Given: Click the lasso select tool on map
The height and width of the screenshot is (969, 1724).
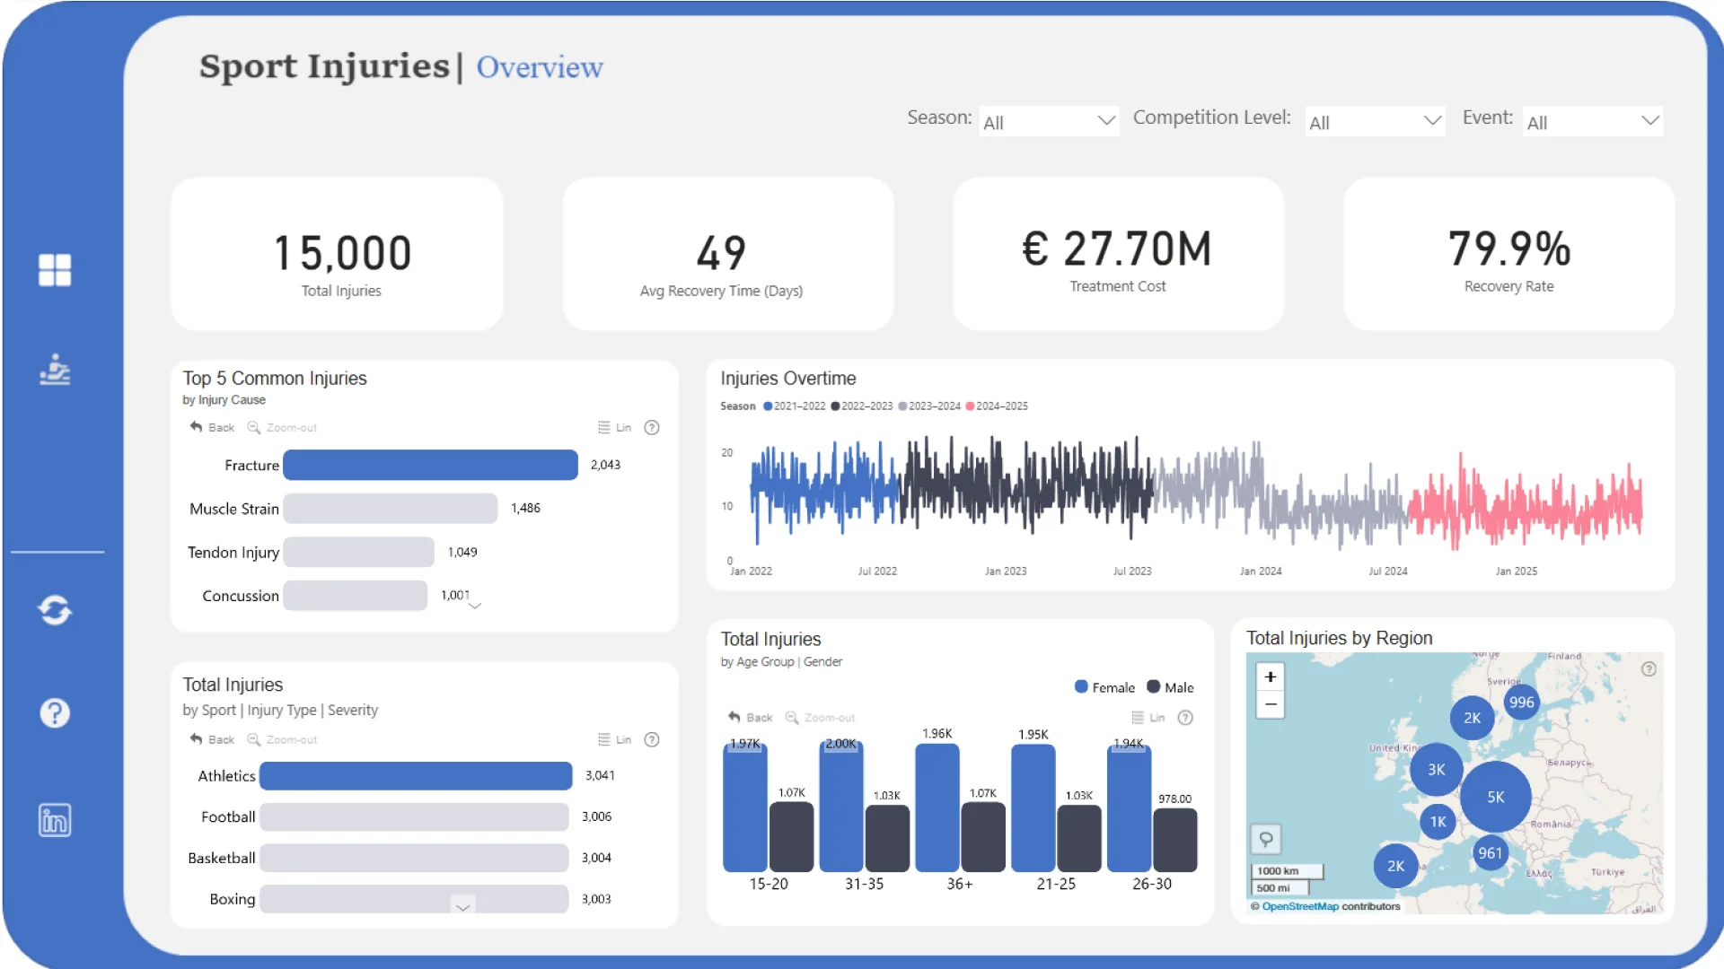Looking at the screenshot, I should [x=1266, y=839].
